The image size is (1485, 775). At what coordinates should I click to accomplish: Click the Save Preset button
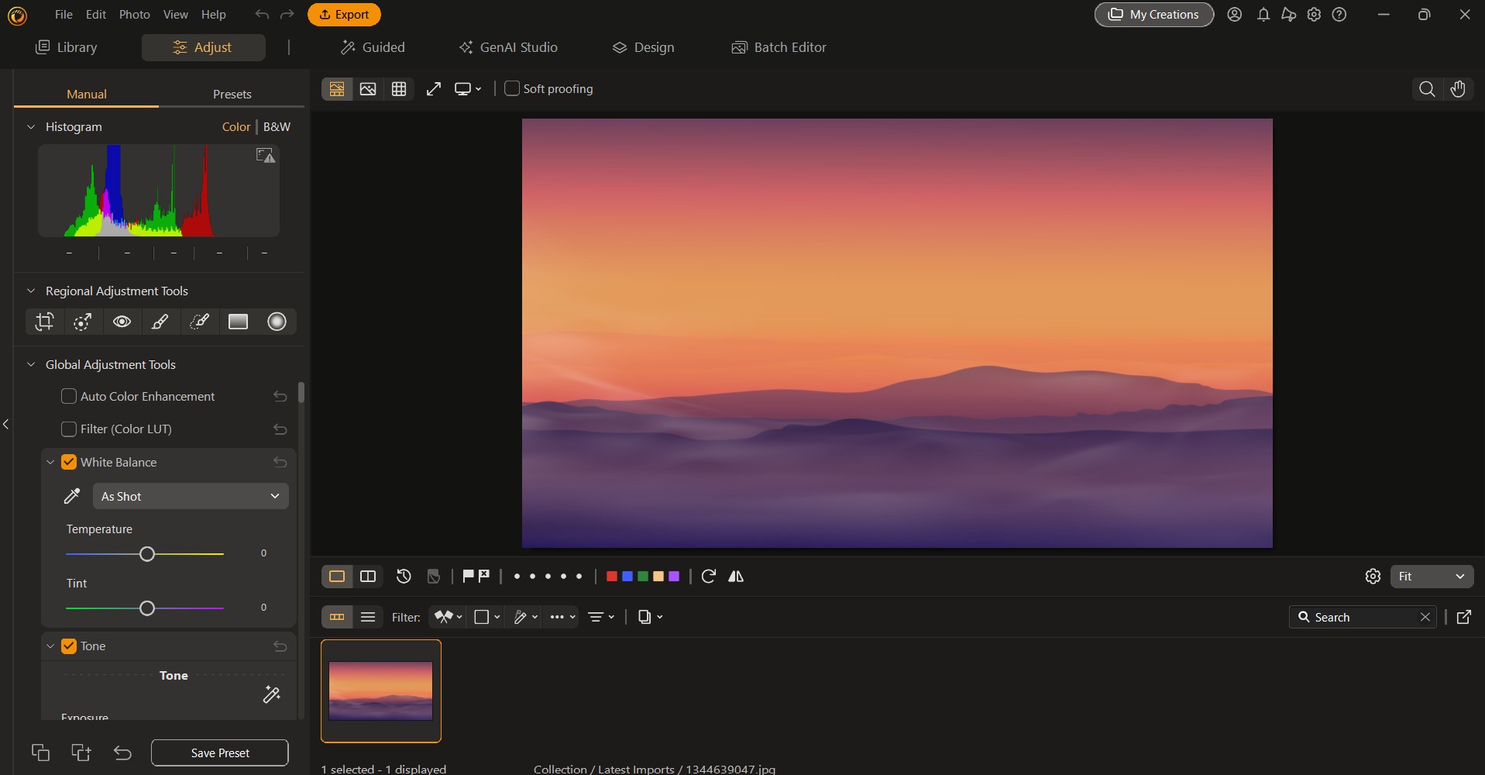coord(219,752)
